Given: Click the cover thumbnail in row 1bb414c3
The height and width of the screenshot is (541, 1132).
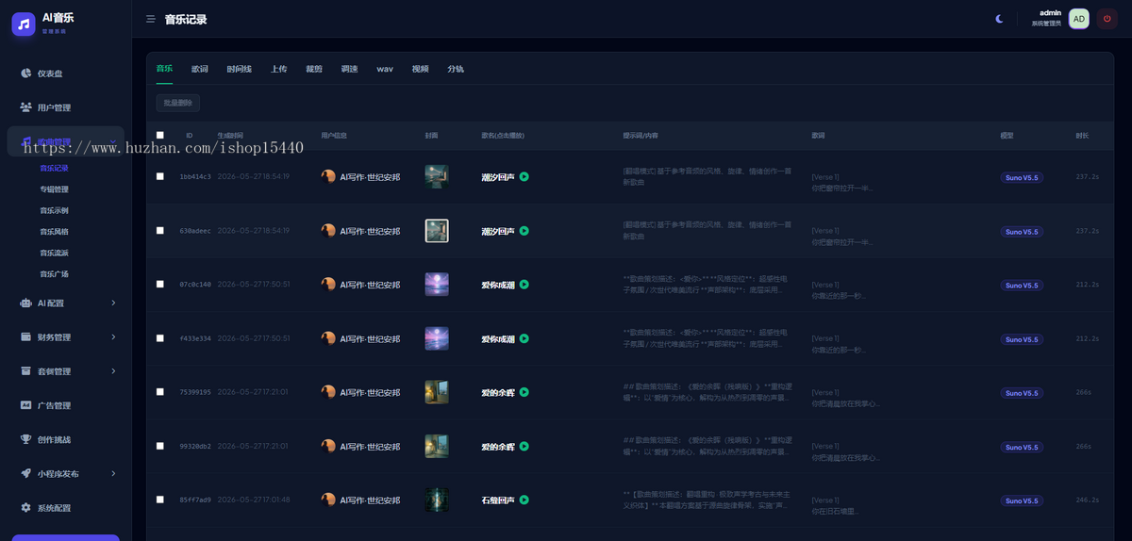Looking at the screenshot, I should [x=437, y=176].
